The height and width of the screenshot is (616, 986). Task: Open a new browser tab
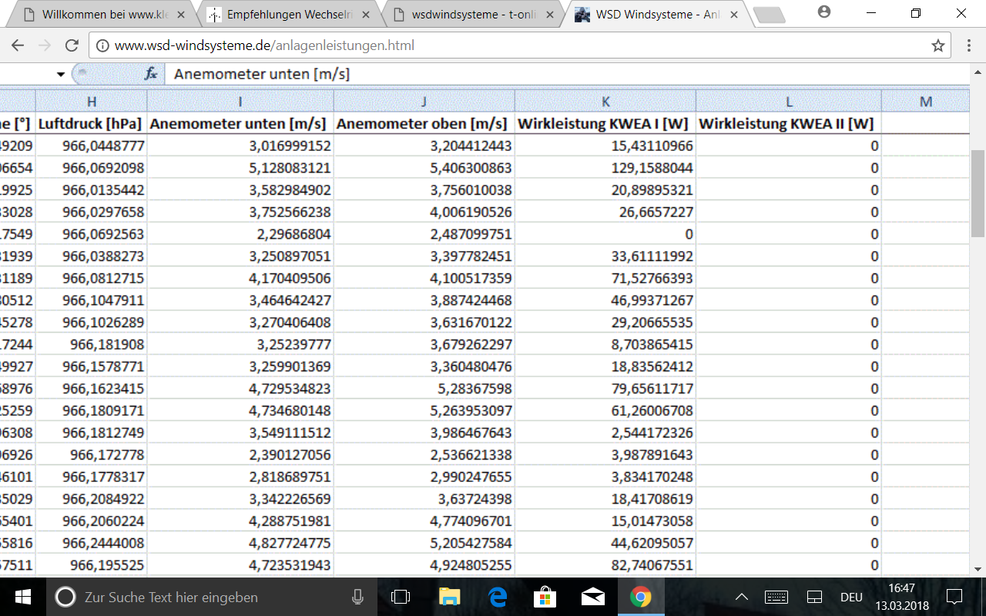point(768,15)
